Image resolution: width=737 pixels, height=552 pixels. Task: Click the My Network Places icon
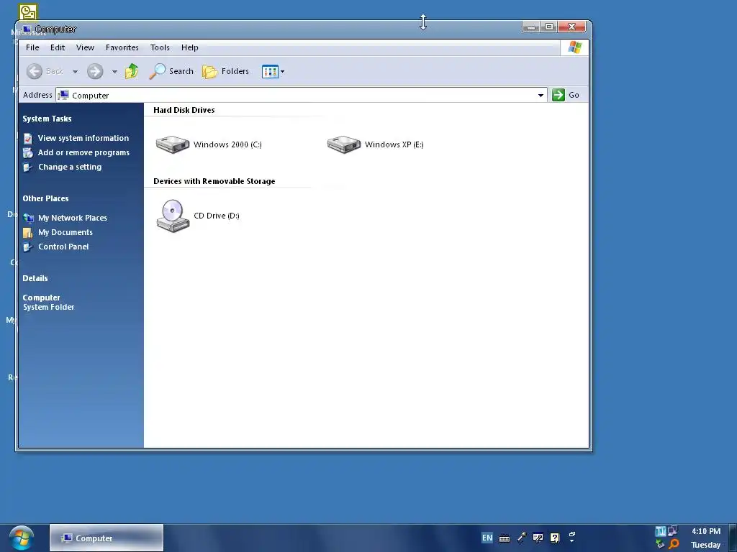[28, 218]
